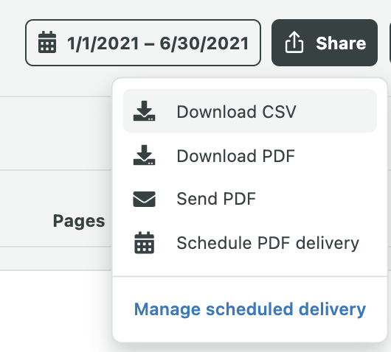Open the 1/1/2021 – 6/30/2021 date range picker

143,43
